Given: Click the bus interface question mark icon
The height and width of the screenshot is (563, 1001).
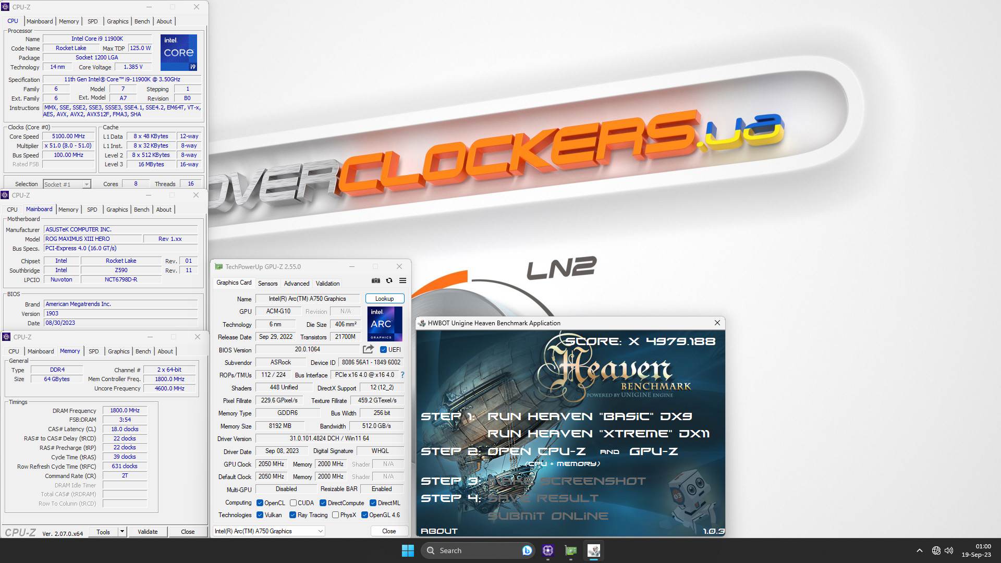Looking at the screenshot, I should pos(402,375).
